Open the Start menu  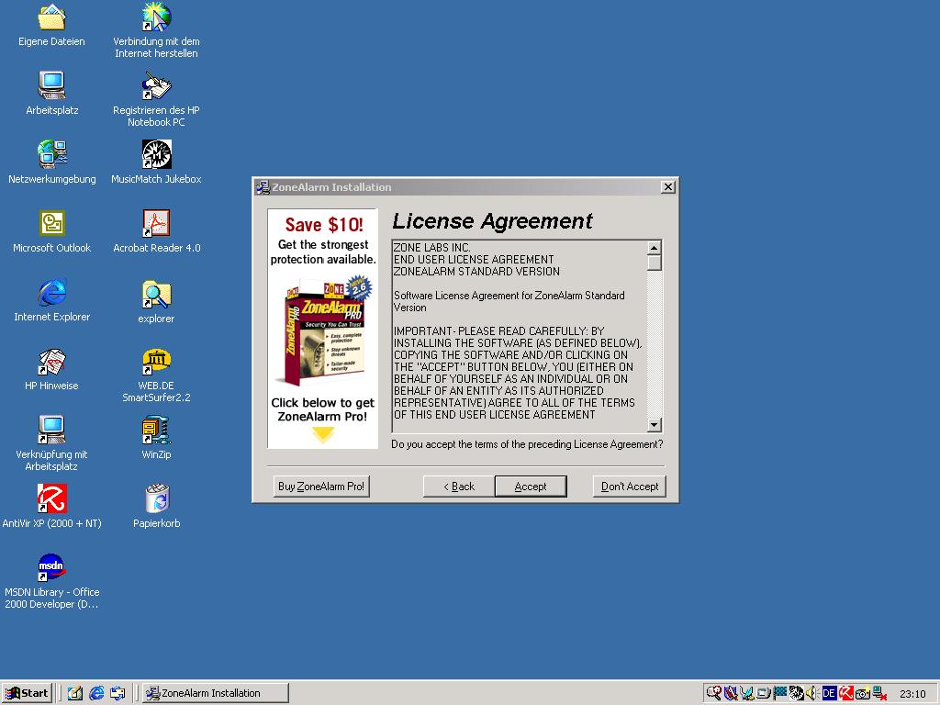27,693
